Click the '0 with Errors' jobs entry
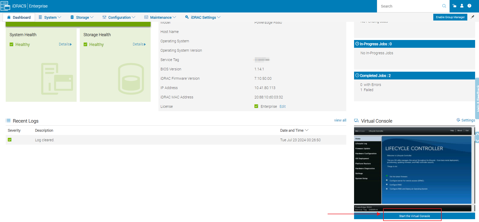479x222 pixels. (371, 85)
